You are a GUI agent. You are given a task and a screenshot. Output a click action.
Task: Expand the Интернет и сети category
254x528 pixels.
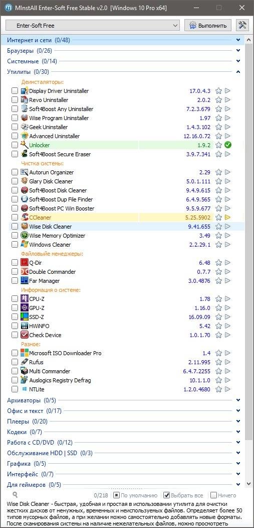click(238, 40)
